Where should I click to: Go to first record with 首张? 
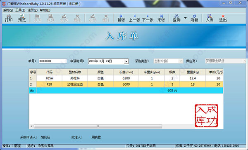click(121, 18)
